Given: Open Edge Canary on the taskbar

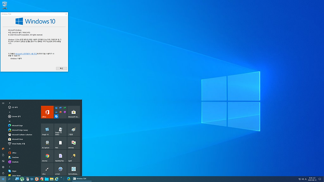Looking at the screenshot, I should click(68, 179).
